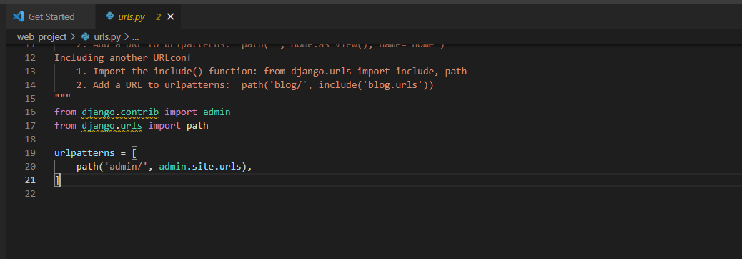
Task: Click the 'admin/' string literal
Action: (126, 167)
